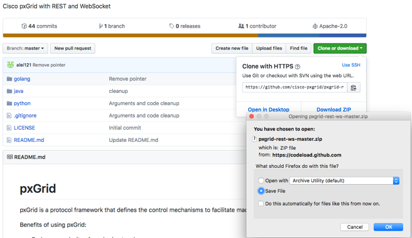The width and height of the screenshot is (412, 238).
Task: Switch to Use SSH
Action: [351, 65]
